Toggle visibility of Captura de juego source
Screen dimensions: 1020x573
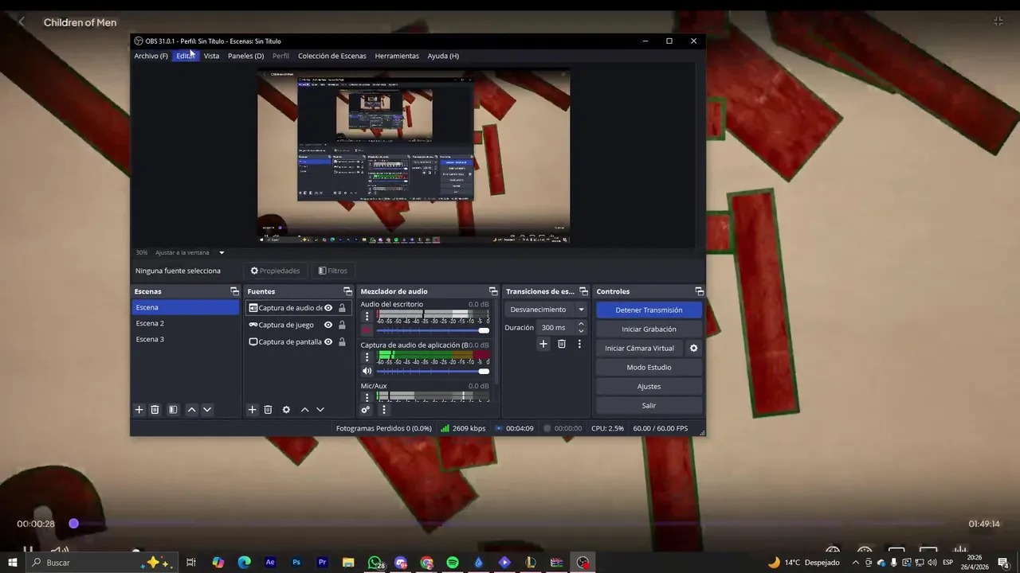328,325
